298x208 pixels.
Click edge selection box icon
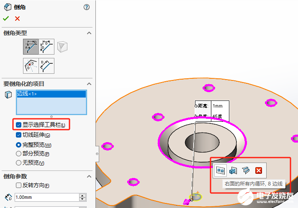[8, 95]
